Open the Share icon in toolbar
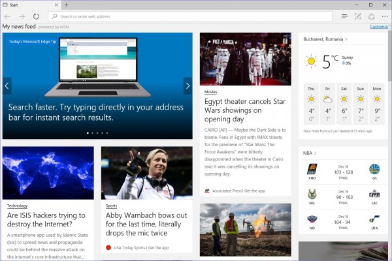The width and height of the screenshot is (392, 261). [371, 16]
